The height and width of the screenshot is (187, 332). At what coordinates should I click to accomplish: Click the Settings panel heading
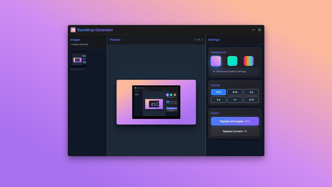click(x=214, y=40)
